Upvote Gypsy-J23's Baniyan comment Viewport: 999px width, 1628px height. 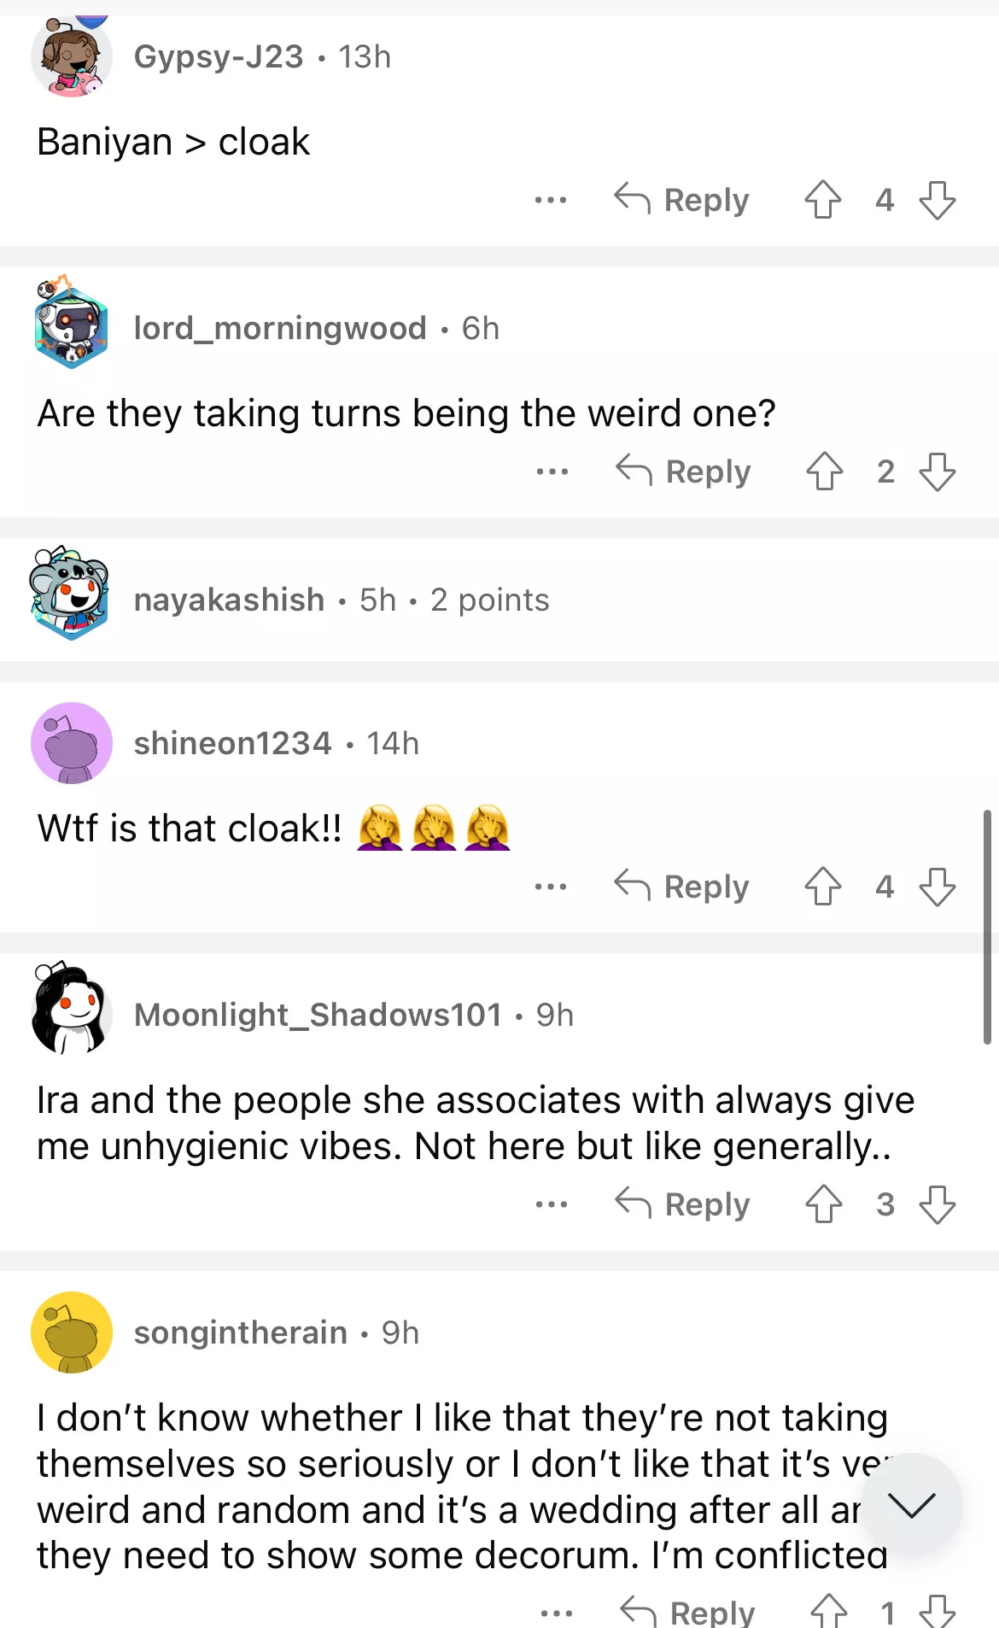point(822,200)
